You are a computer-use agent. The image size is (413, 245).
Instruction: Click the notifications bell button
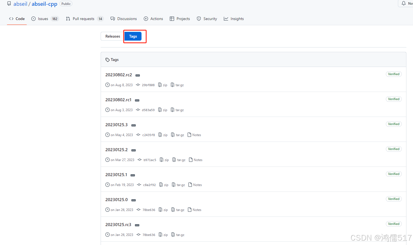pos(406,3)
